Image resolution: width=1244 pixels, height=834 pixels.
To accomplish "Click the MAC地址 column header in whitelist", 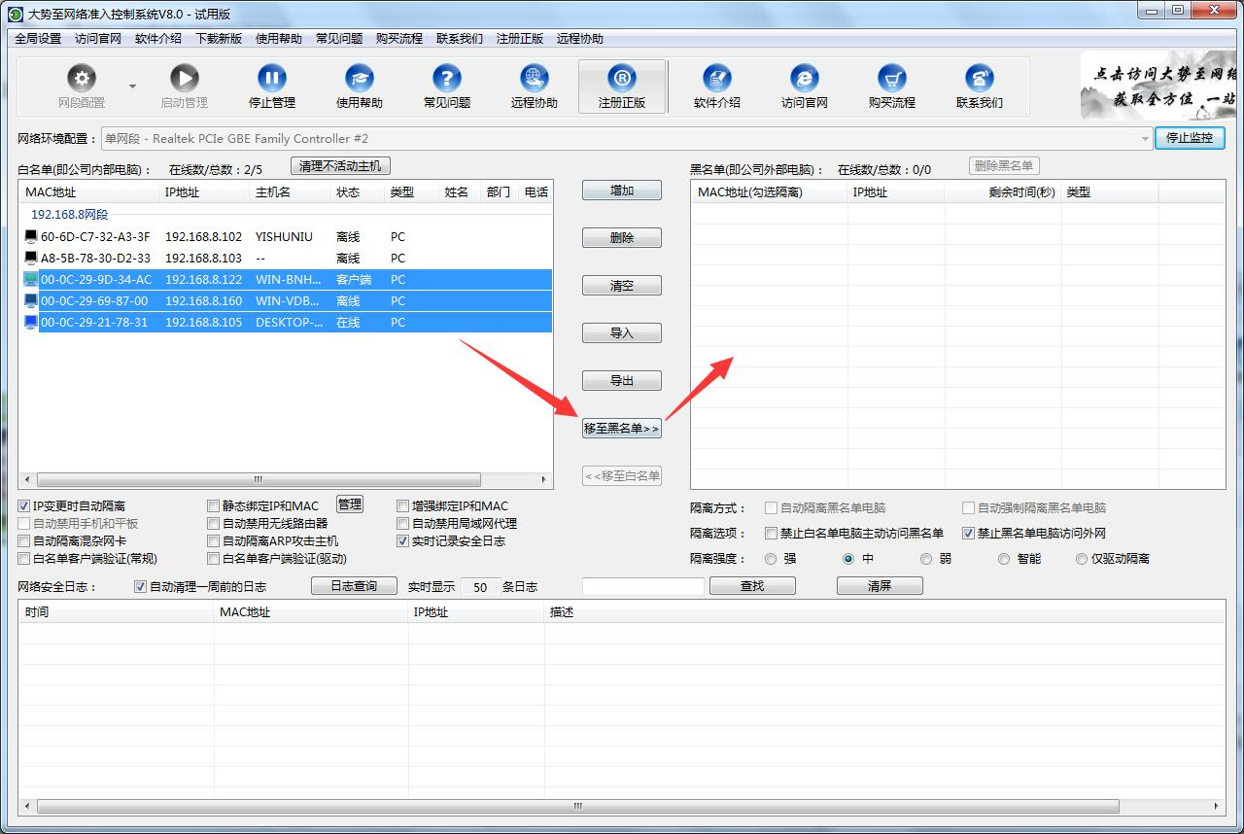I will tap(88, 192).
